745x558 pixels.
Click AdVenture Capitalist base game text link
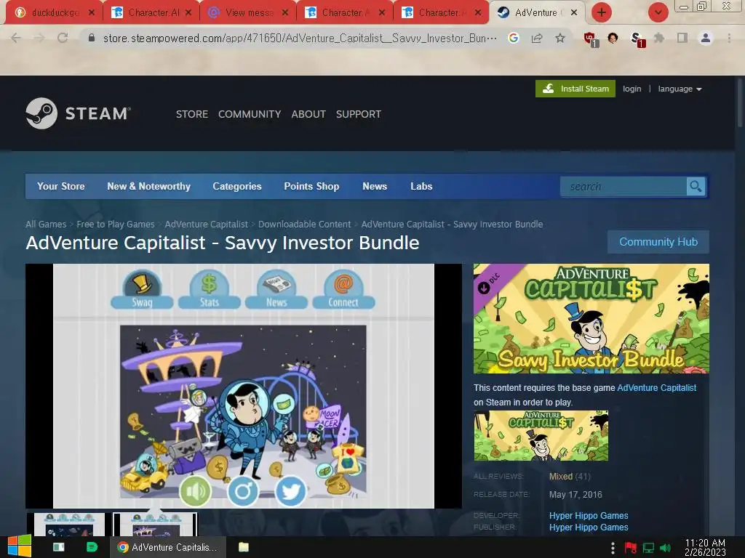coord(657,388)
